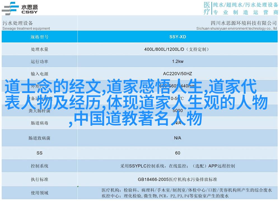
Task: Select the 'SS' row label
Action: [x=39, y=153]
